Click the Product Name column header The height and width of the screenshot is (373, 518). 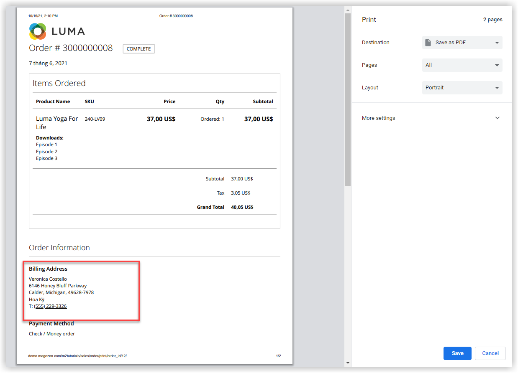coord(53,101)
